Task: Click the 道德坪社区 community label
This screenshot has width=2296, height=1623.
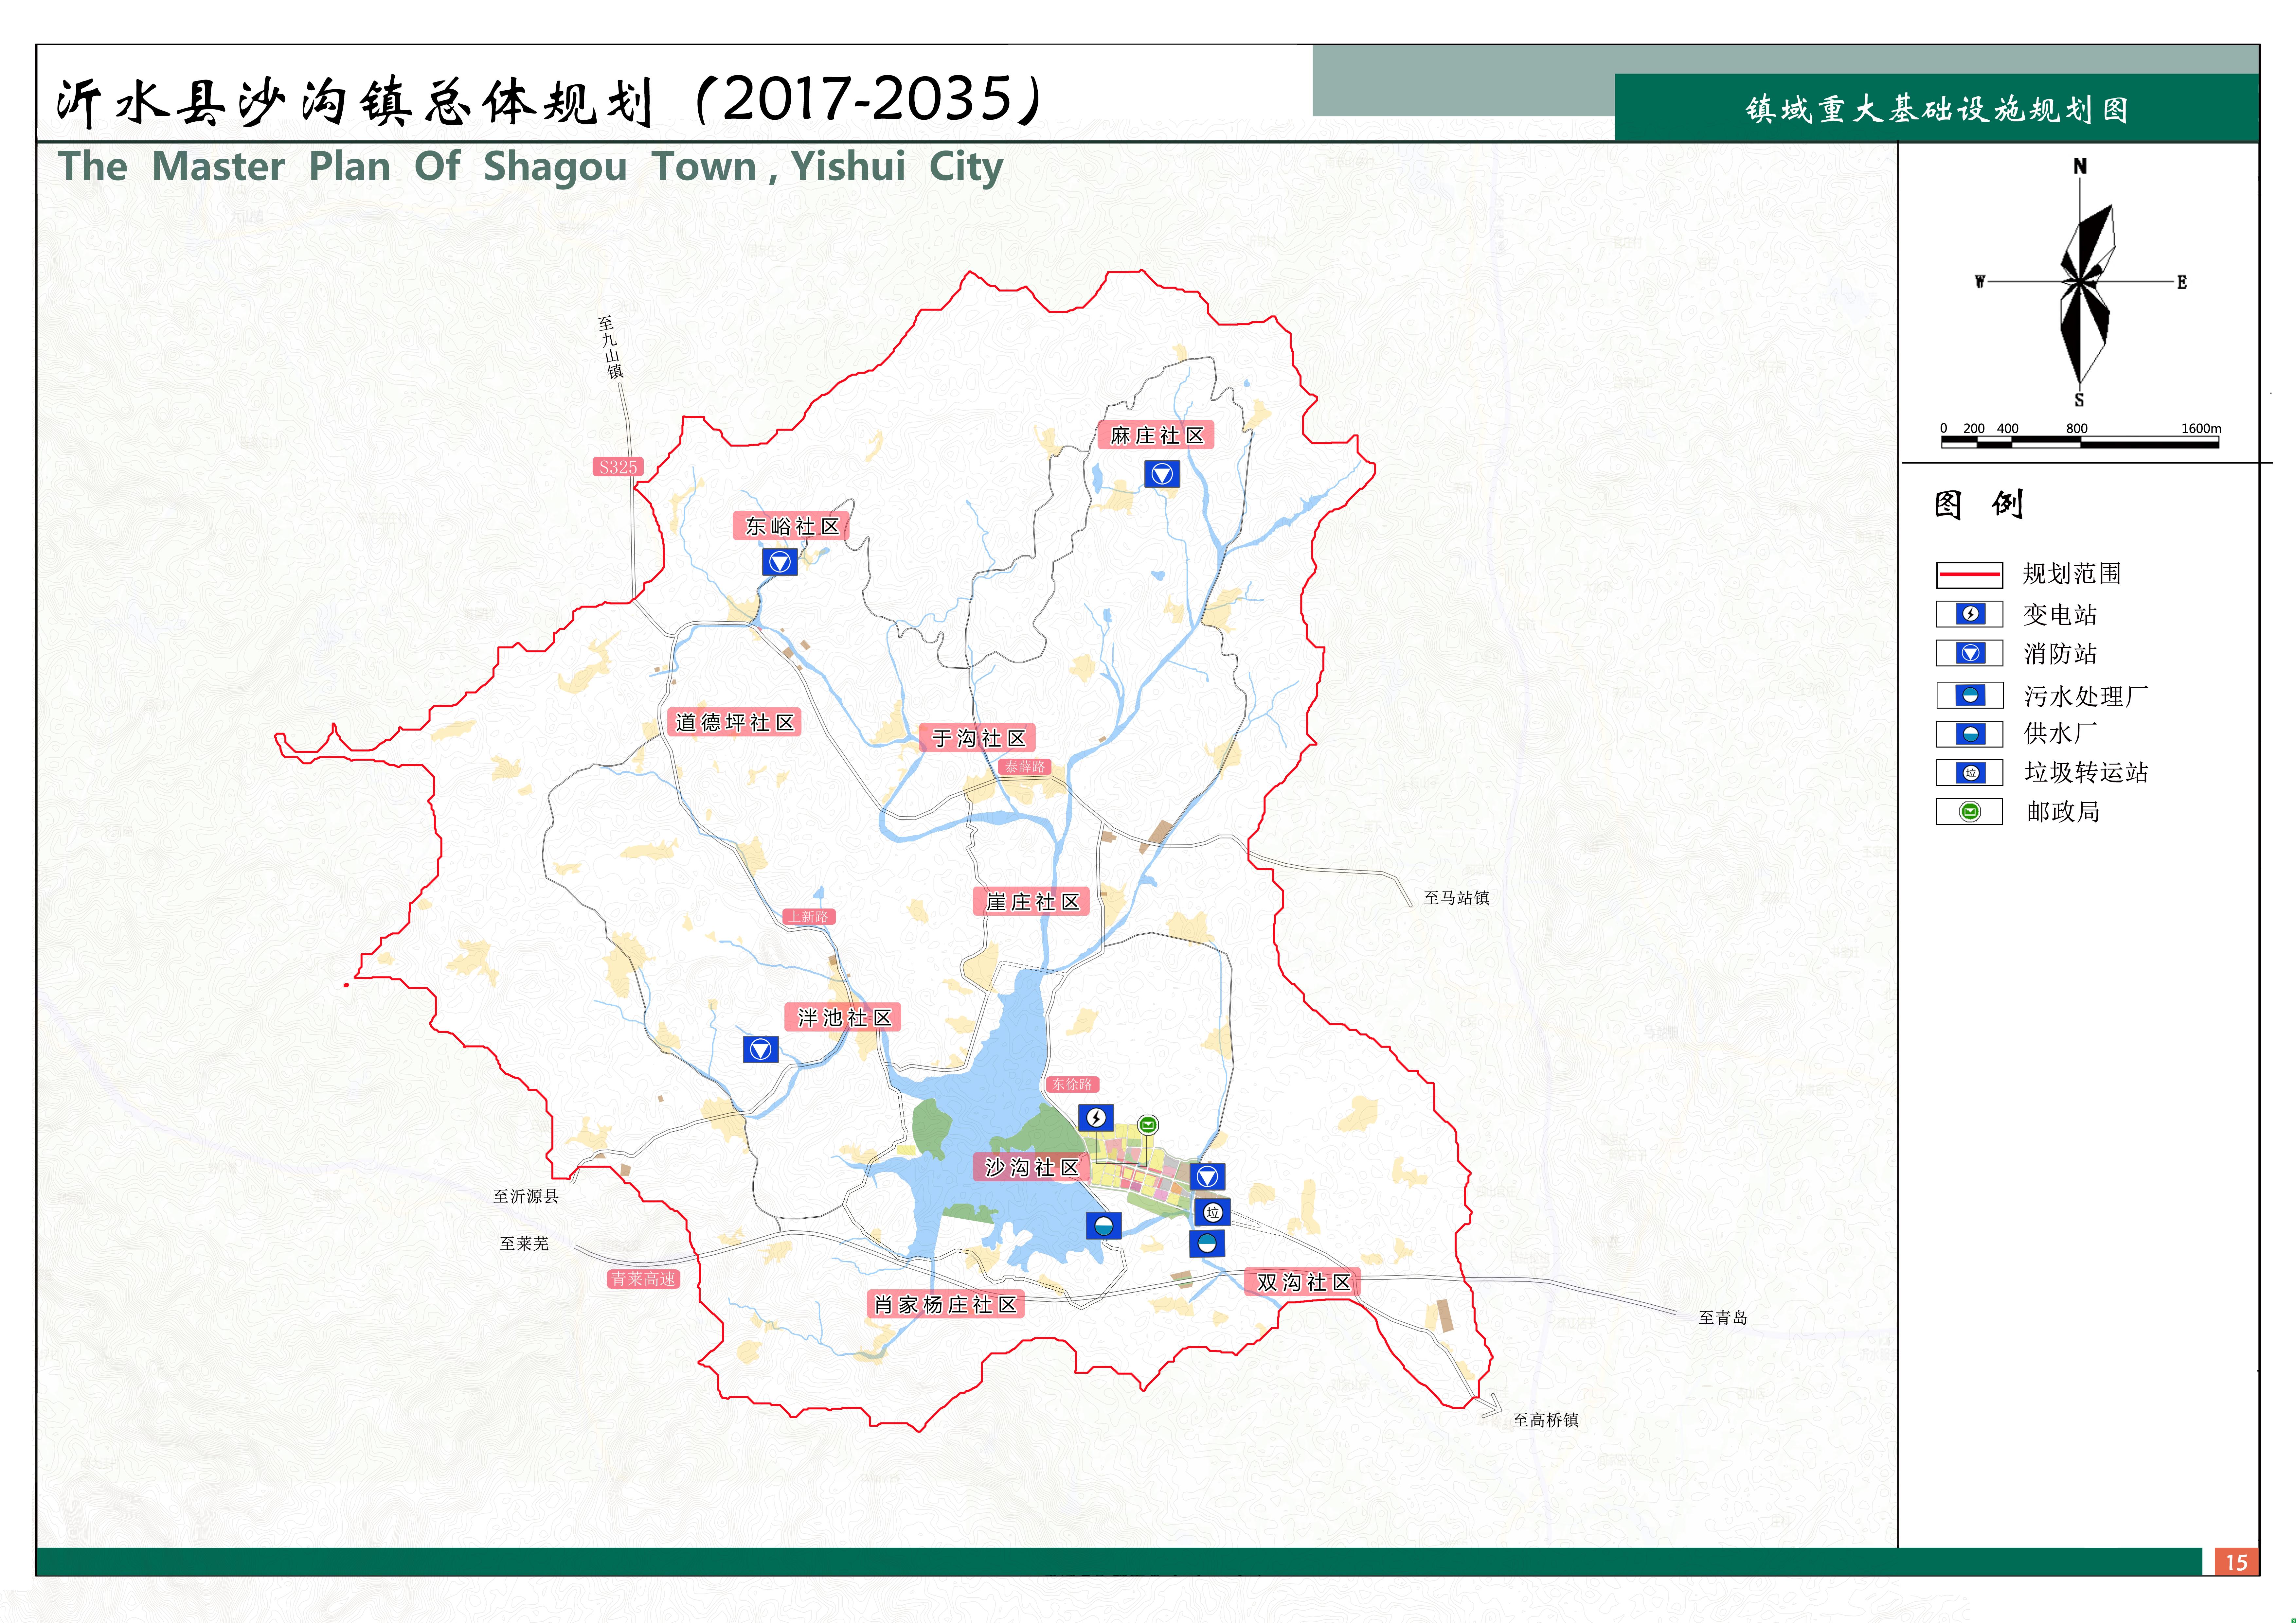Action: (734, 722)
